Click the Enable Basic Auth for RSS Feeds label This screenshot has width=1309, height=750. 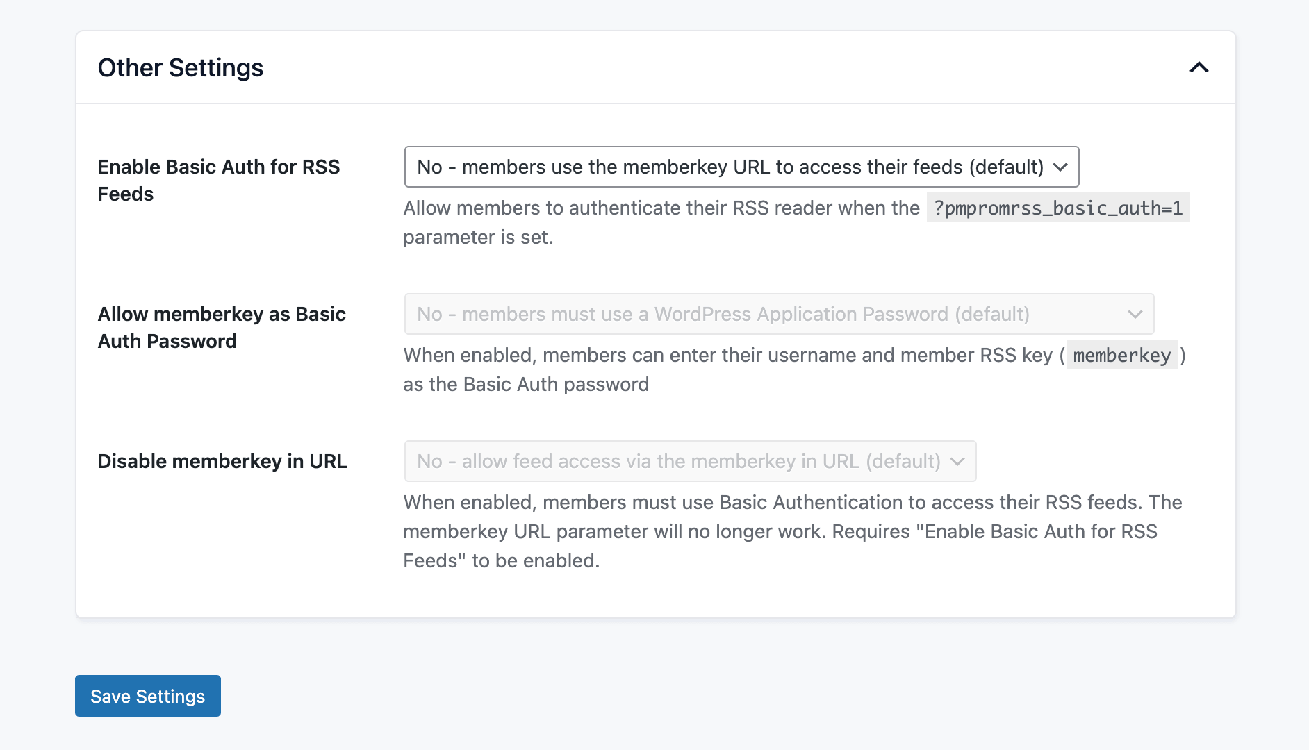[218, 180]
